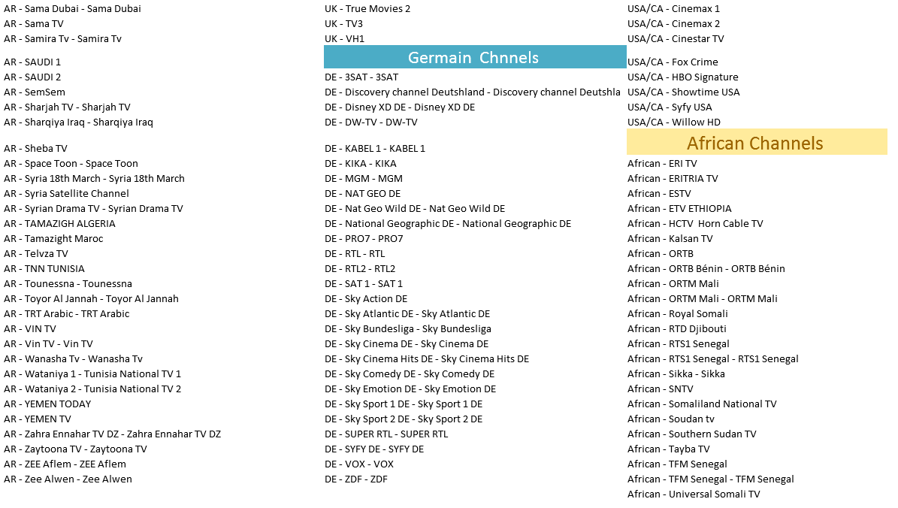Click 'African - ERITRIA TV' entry
This screenshot has height=508, width=898.
pyautogui.click(x=673, y=179)
